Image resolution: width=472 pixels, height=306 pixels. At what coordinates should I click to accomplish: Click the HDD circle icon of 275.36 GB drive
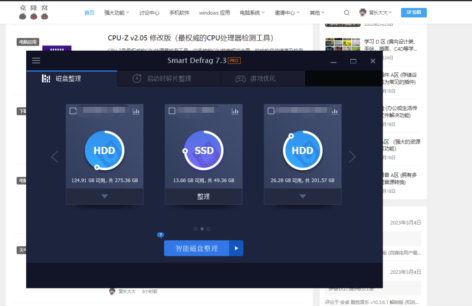click(x=105, y=150)
